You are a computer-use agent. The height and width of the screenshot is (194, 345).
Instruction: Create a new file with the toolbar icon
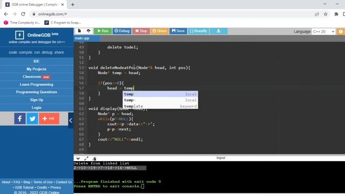(79, 31)
